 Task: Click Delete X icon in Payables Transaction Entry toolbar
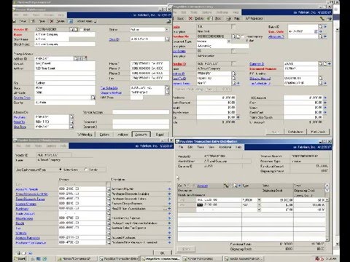(x=190, y=18)
